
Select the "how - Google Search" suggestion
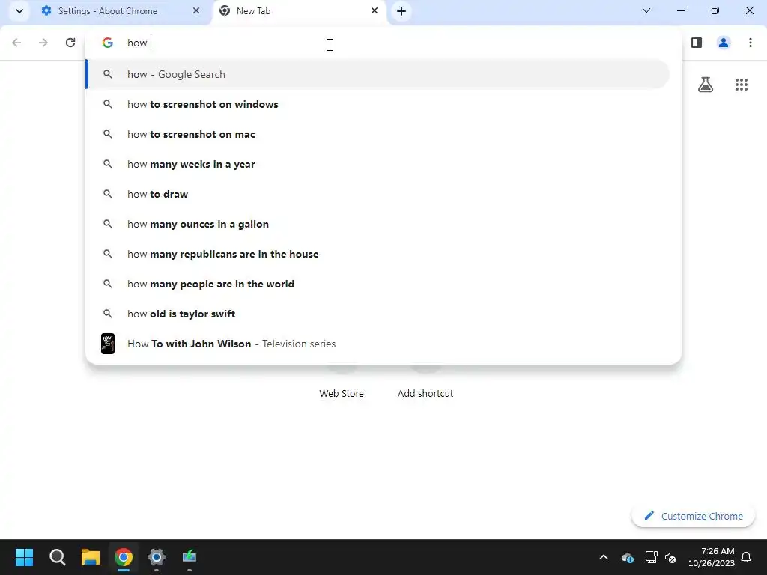point(378,74)
